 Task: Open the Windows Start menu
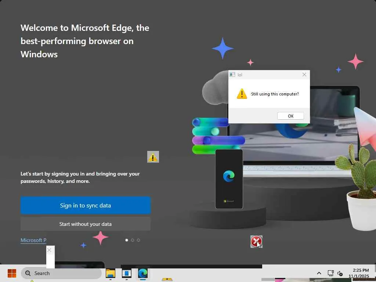[12, 273]
